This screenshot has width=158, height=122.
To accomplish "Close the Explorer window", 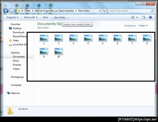I will pyautogui.click(x=151, y=4).
